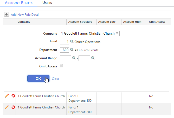The image size is (174, 118).
Task: Open the Company dropdown list
Action: point(90,33)
